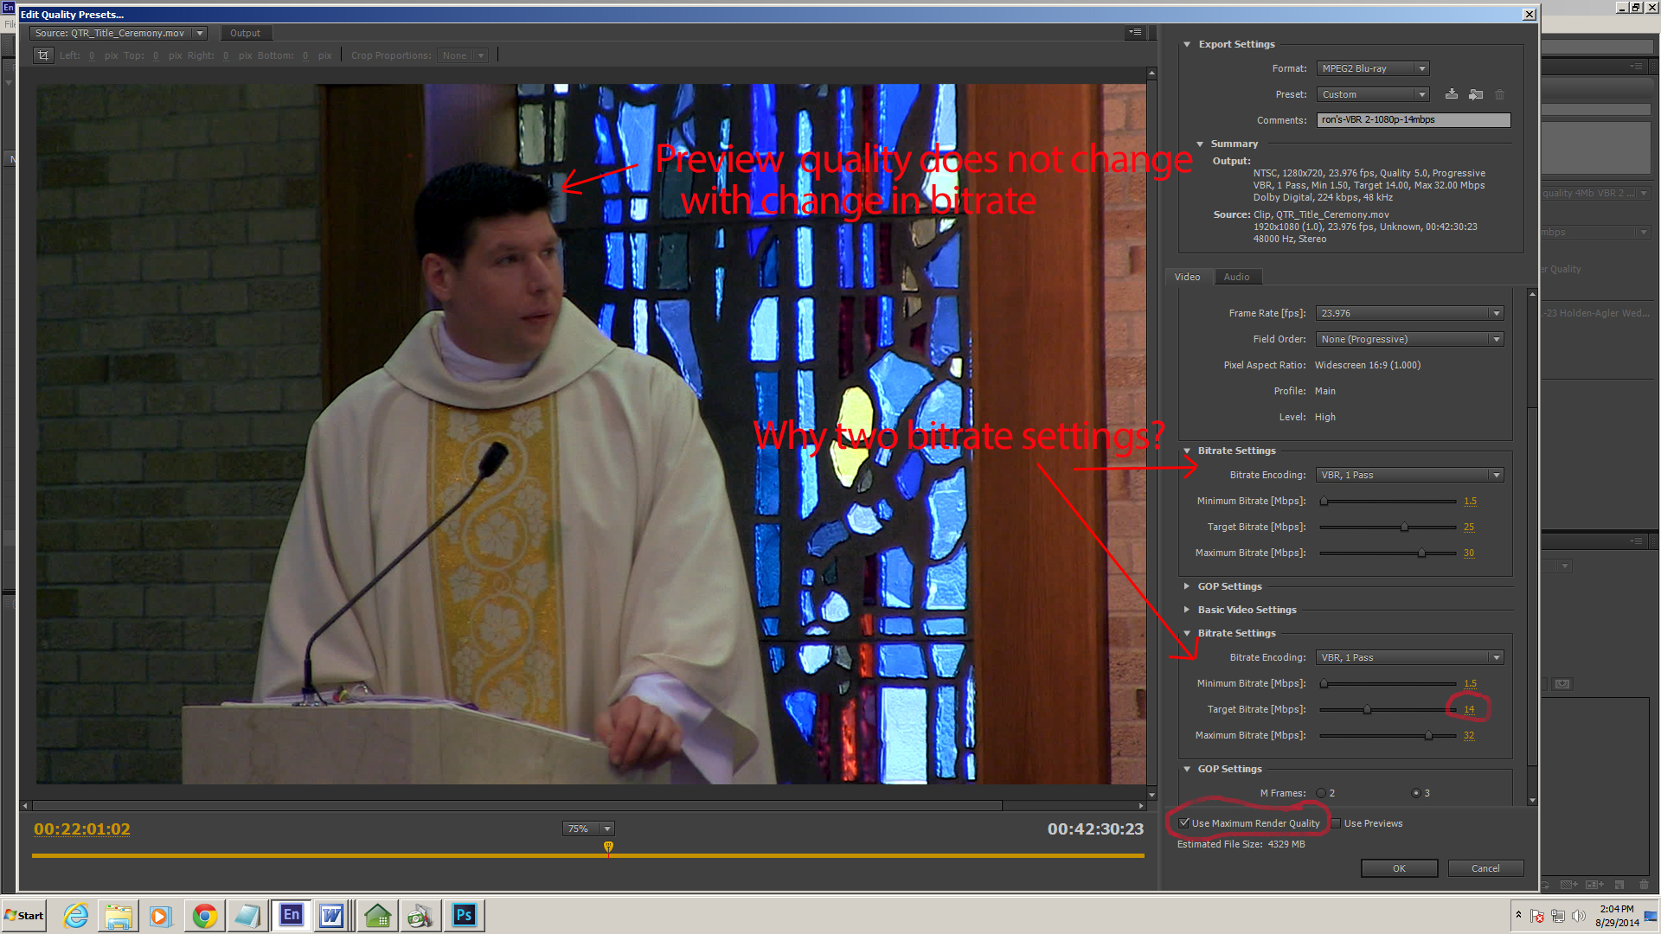Click the crop tool icon
The image size is (1661, 934).
[43, 55]
